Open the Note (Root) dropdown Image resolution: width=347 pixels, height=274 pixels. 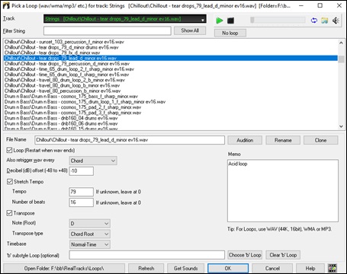[89, 224]
